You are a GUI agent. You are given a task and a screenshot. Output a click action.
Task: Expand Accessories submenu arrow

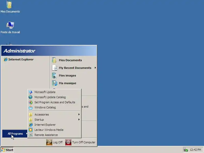pos(79,114)
